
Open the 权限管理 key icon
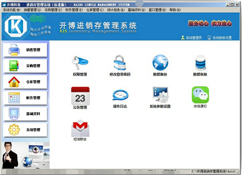(80, 62)
